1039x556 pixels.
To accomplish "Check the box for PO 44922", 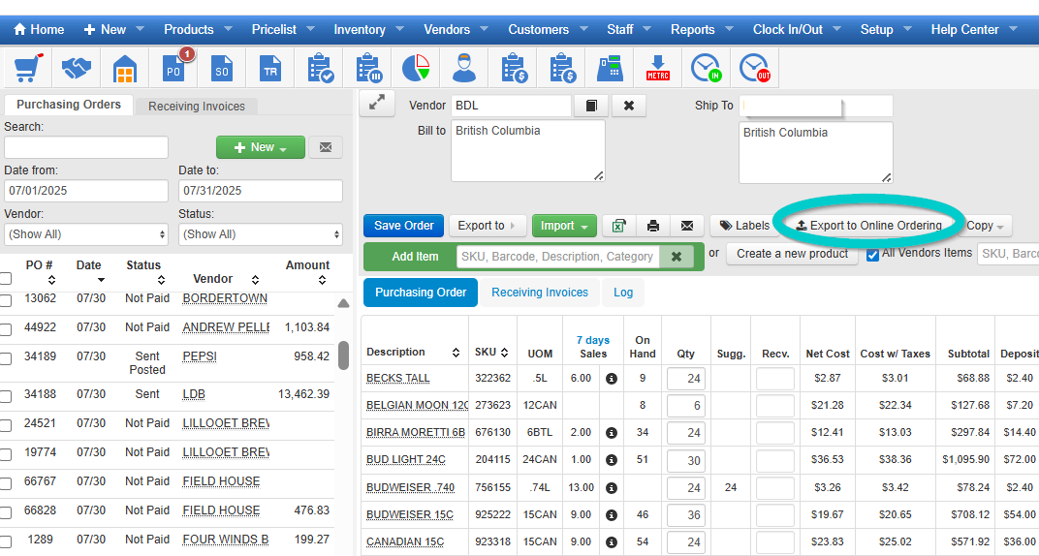I will click(6, 329).
